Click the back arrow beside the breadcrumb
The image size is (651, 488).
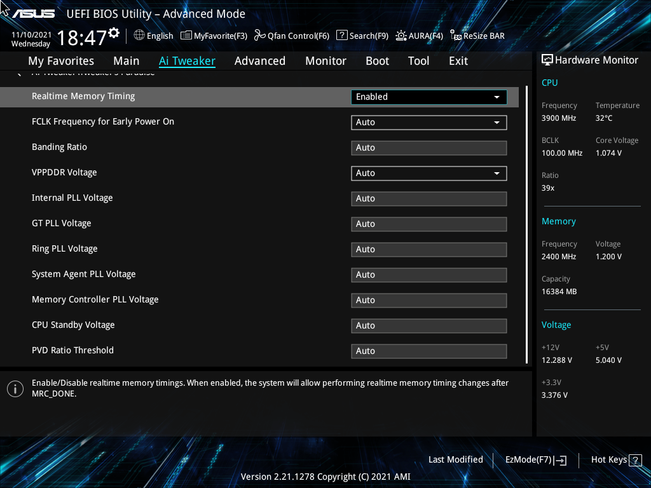click(x=18, y=74)
